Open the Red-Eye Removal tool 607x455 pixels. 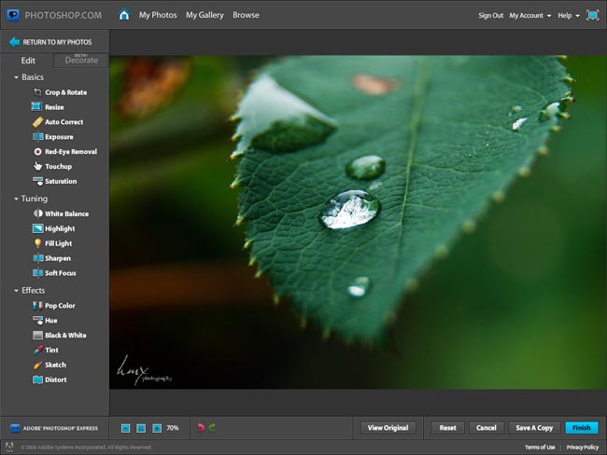pyautogui.click(x=70, y=151)
